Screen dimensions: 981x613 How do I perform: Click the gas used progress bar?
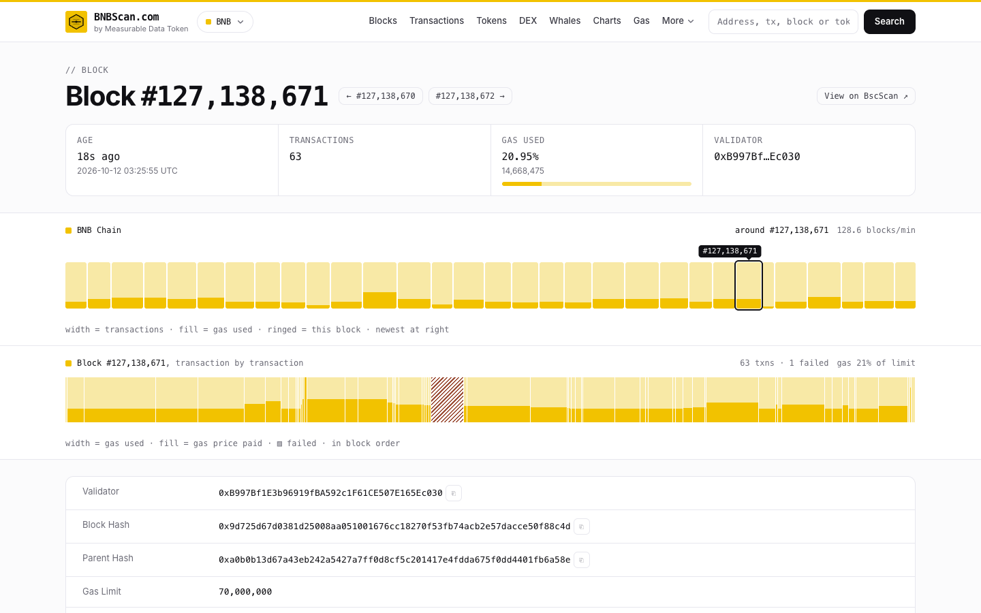point(596,184)
